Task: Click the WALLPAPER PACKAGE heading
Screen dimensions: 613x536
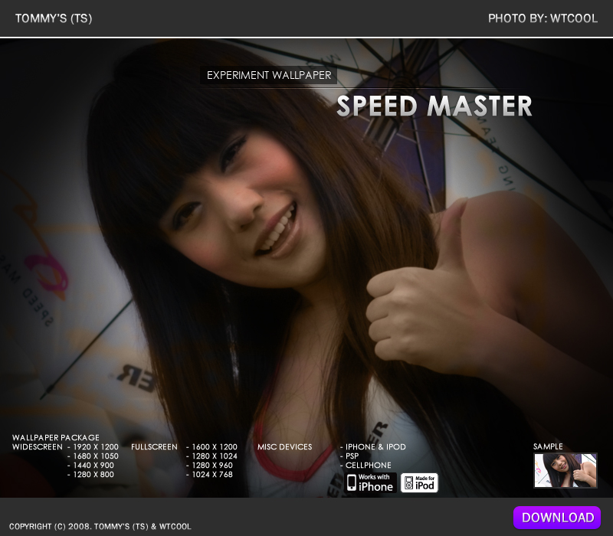Action: (x=55, y=437)
